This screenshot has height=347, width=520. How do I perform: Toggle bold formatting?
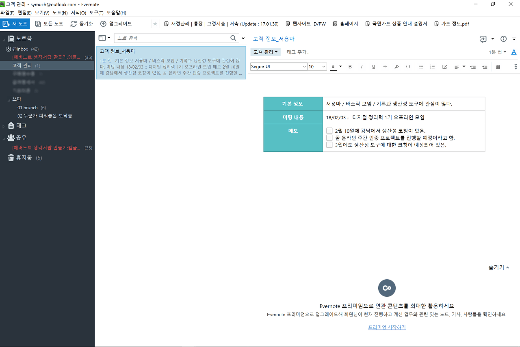[350, 67]
